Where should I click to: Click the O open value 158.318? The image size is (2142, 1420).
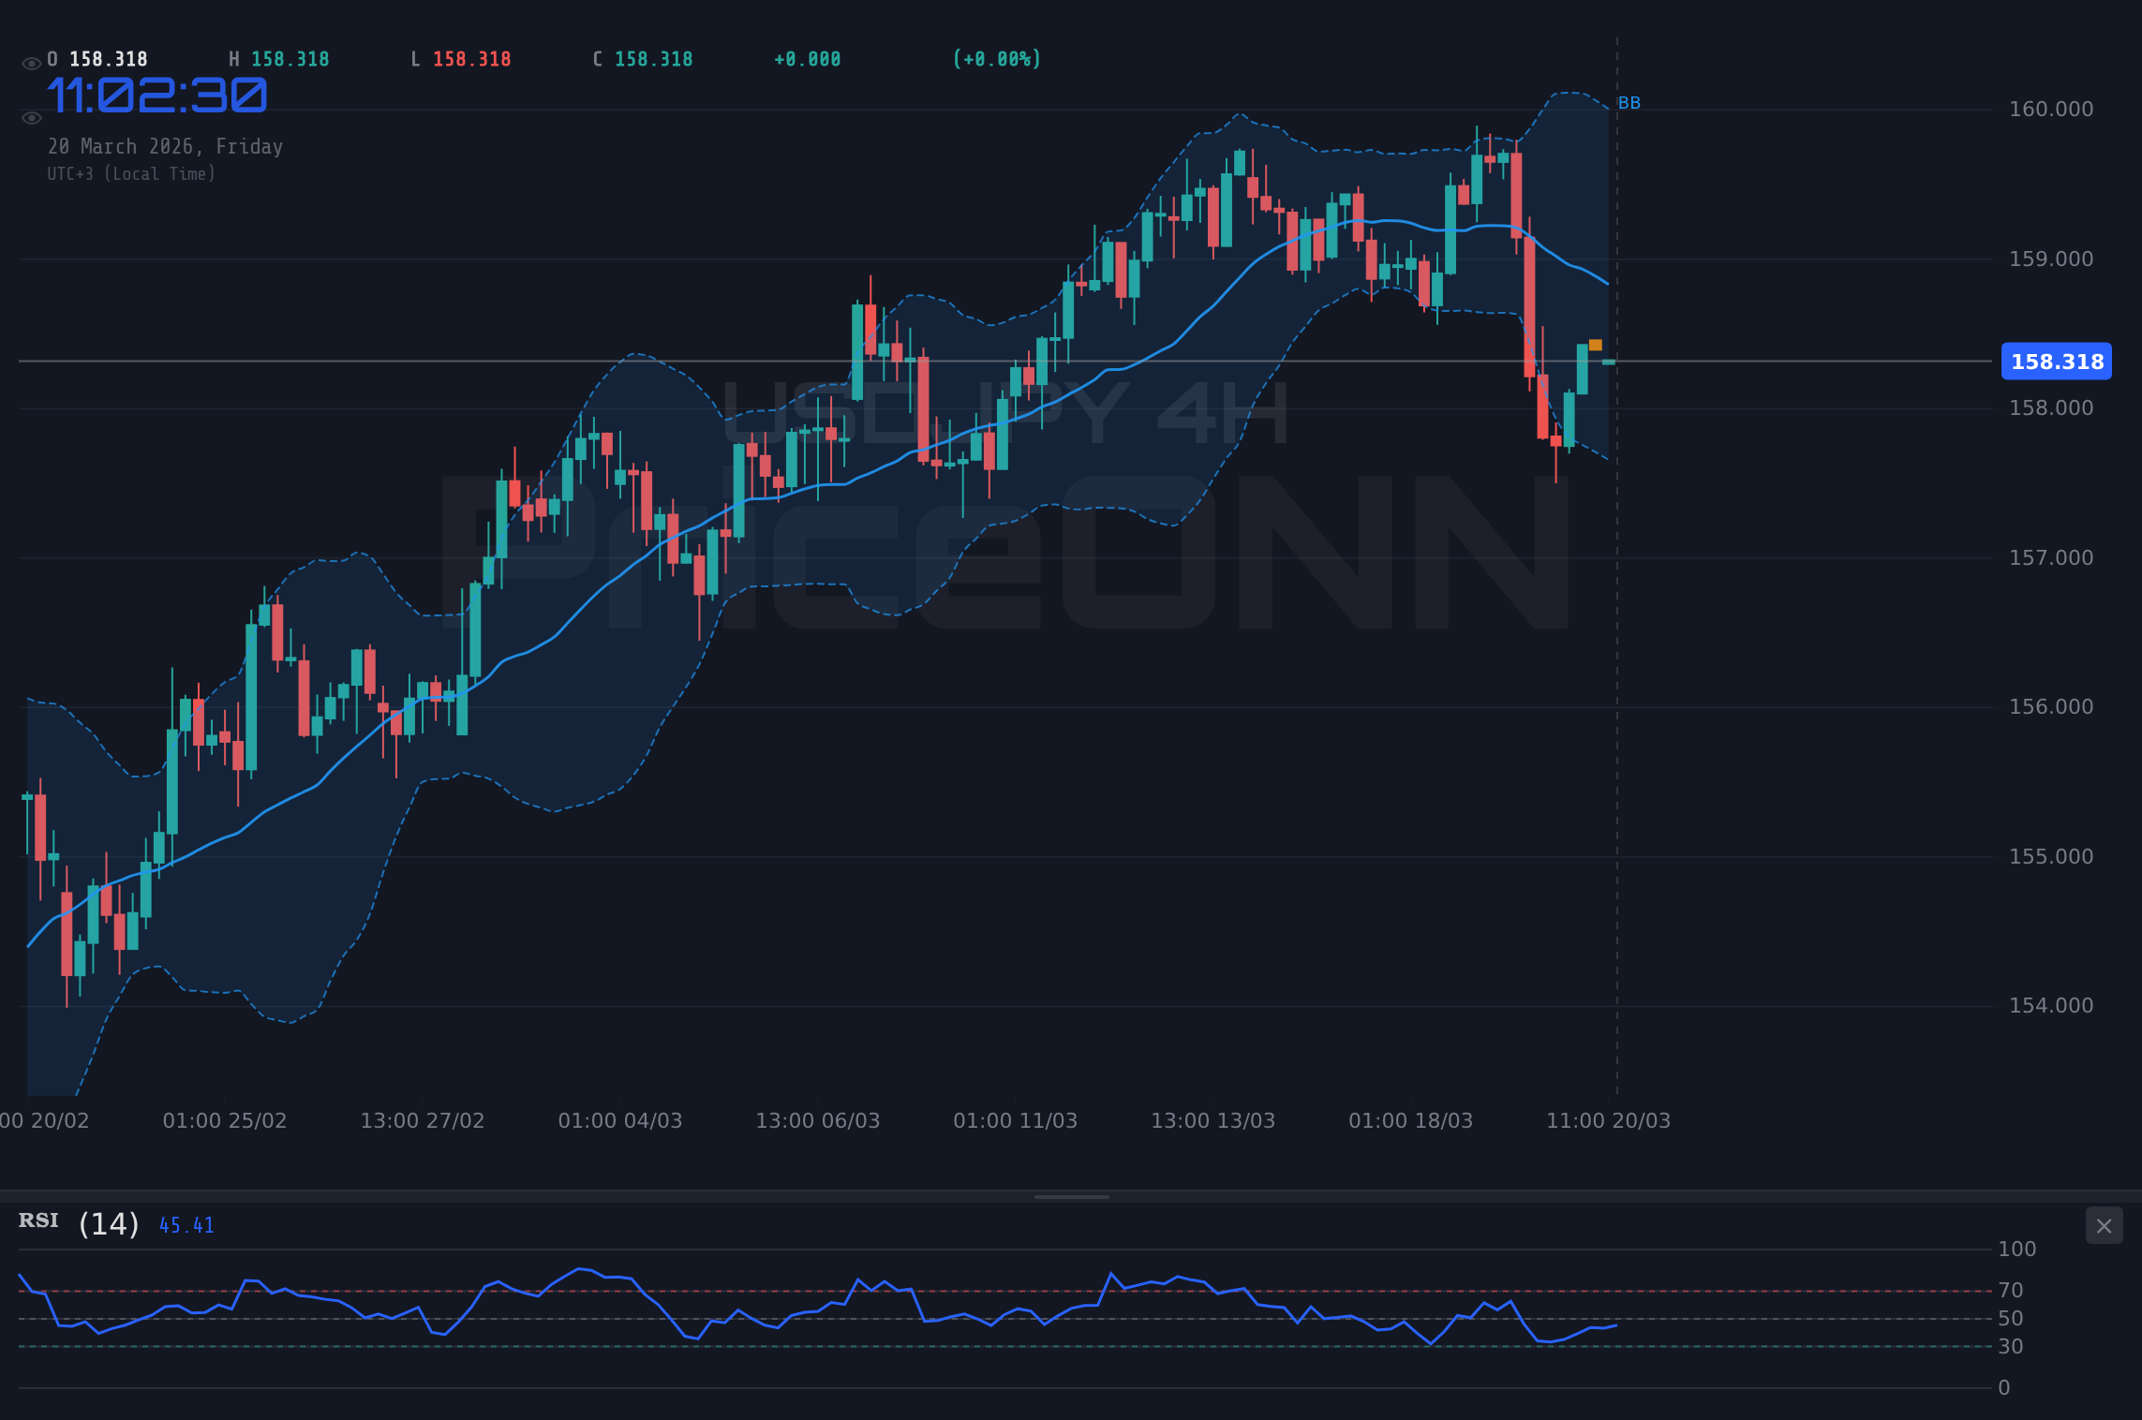point(97,58)
